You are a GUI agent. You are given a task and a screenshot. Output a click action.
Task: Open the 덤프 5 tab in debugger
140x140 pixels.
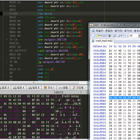[34, 88]
